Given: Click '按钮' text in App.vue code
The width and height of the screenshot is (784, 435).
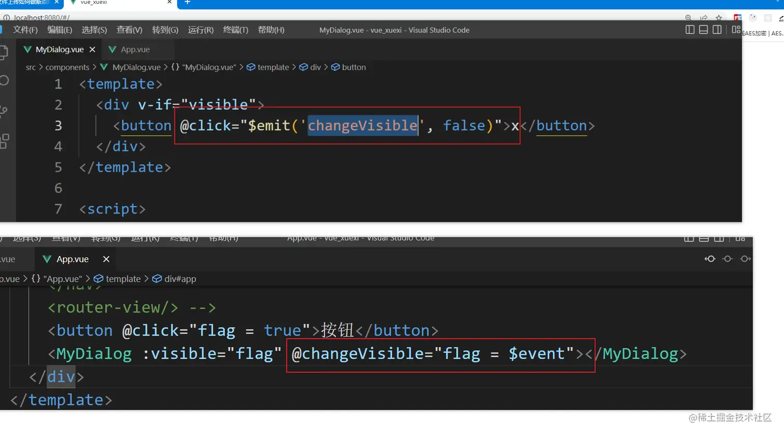Looking at the screenshot, I should 337,330.
